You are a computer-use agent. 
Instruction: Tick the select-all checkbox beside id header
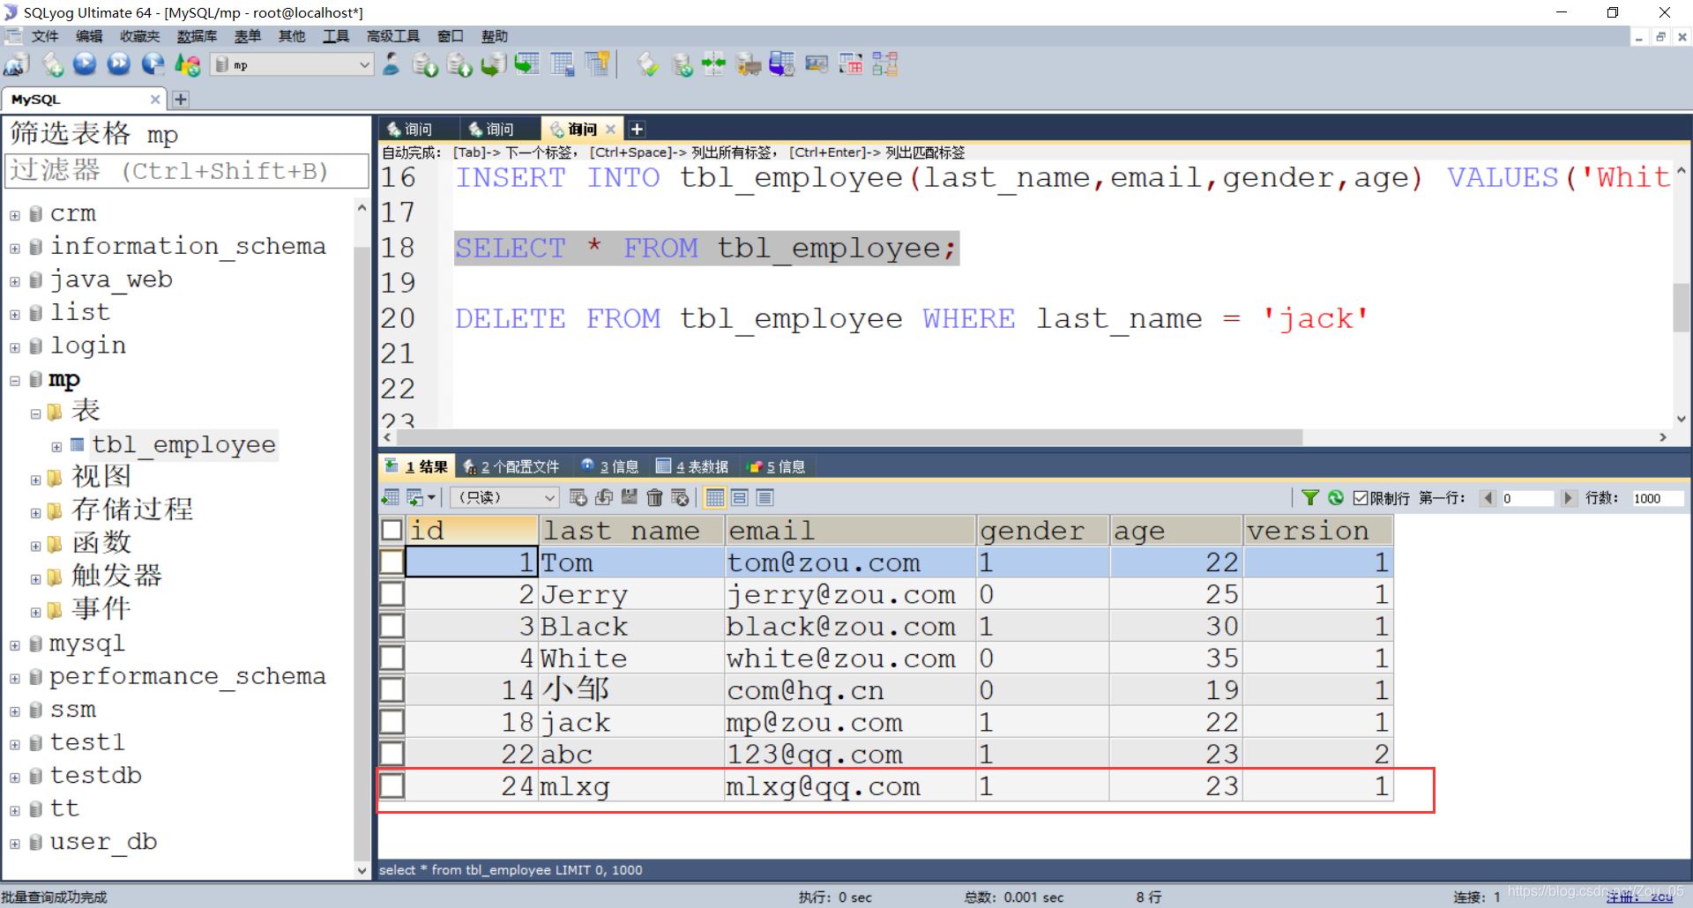392,530
